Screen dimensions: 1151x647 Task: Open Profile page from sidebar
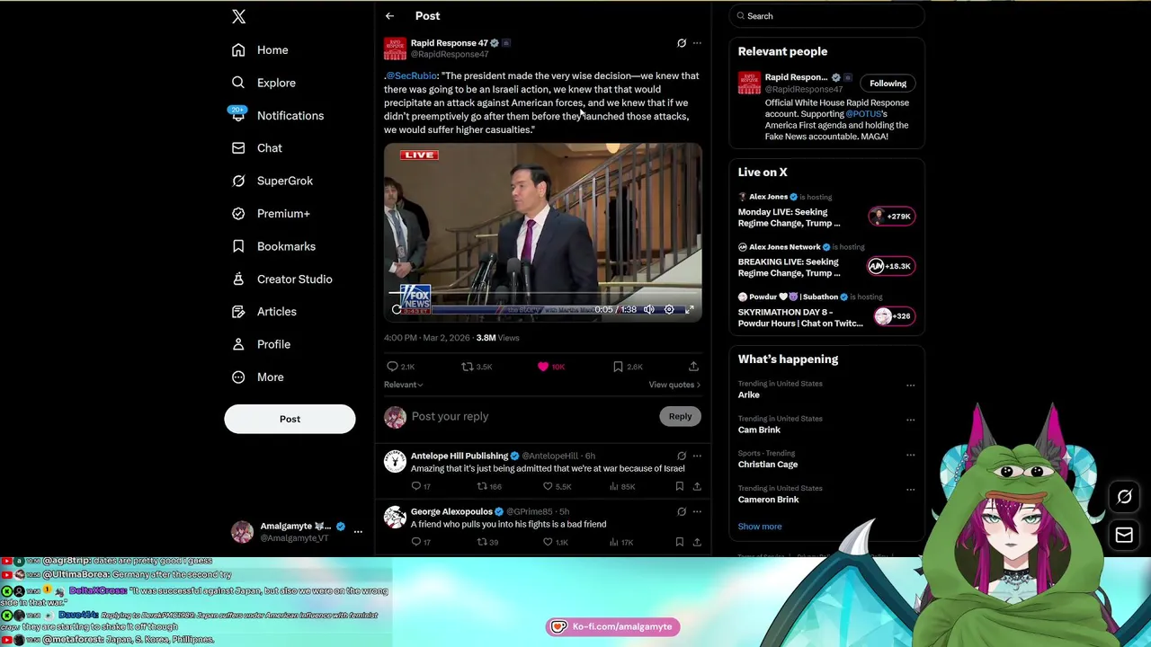(261, 344)
